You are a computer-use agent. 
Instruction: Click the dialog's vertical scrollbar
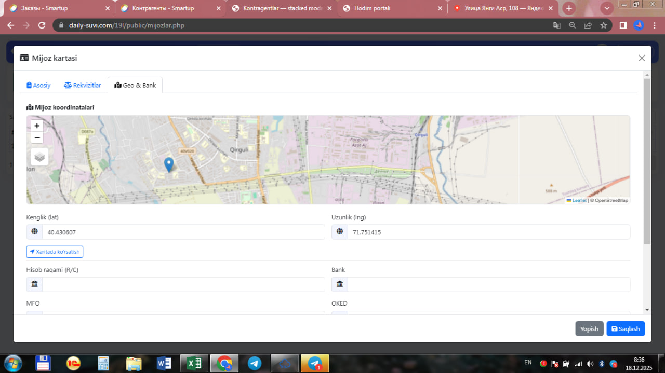[647, 161]
